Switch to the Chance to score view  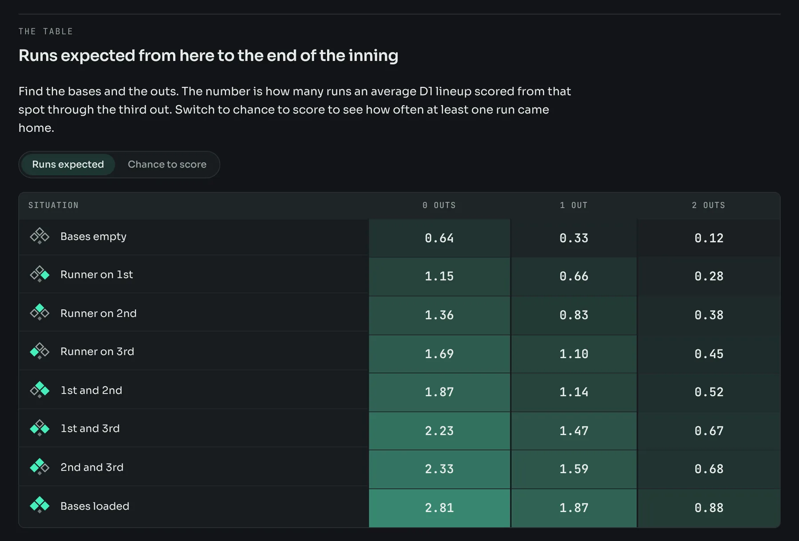tap(167, 165)
